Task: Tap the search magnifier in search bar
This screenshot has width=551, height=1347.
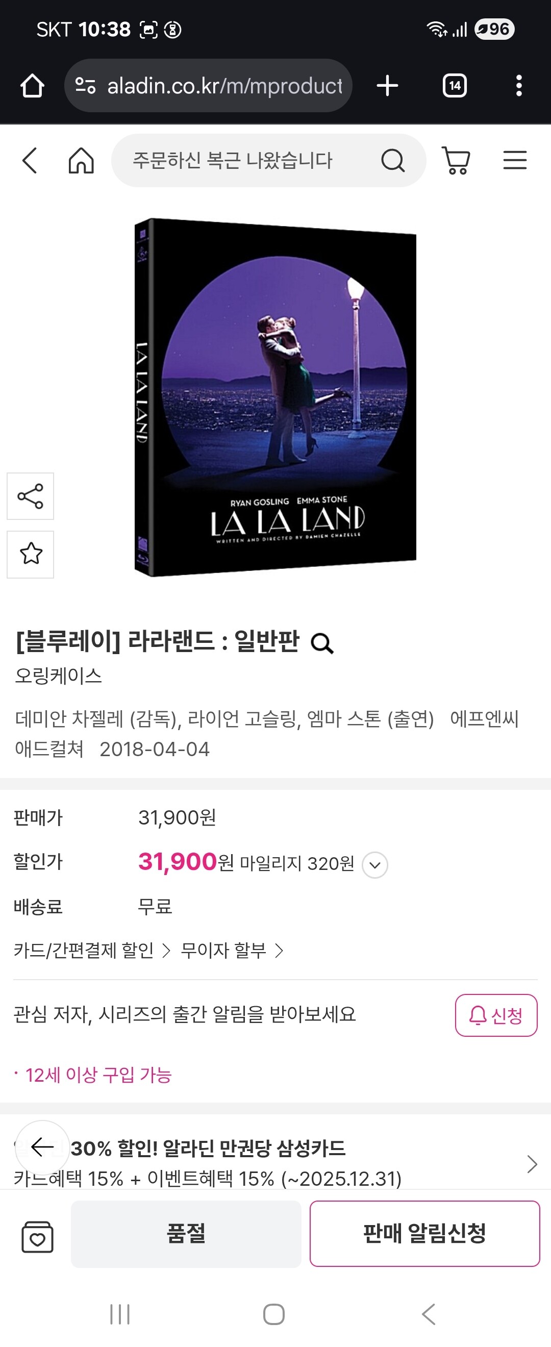Action: pyautogui.click(x=393, y=161)
